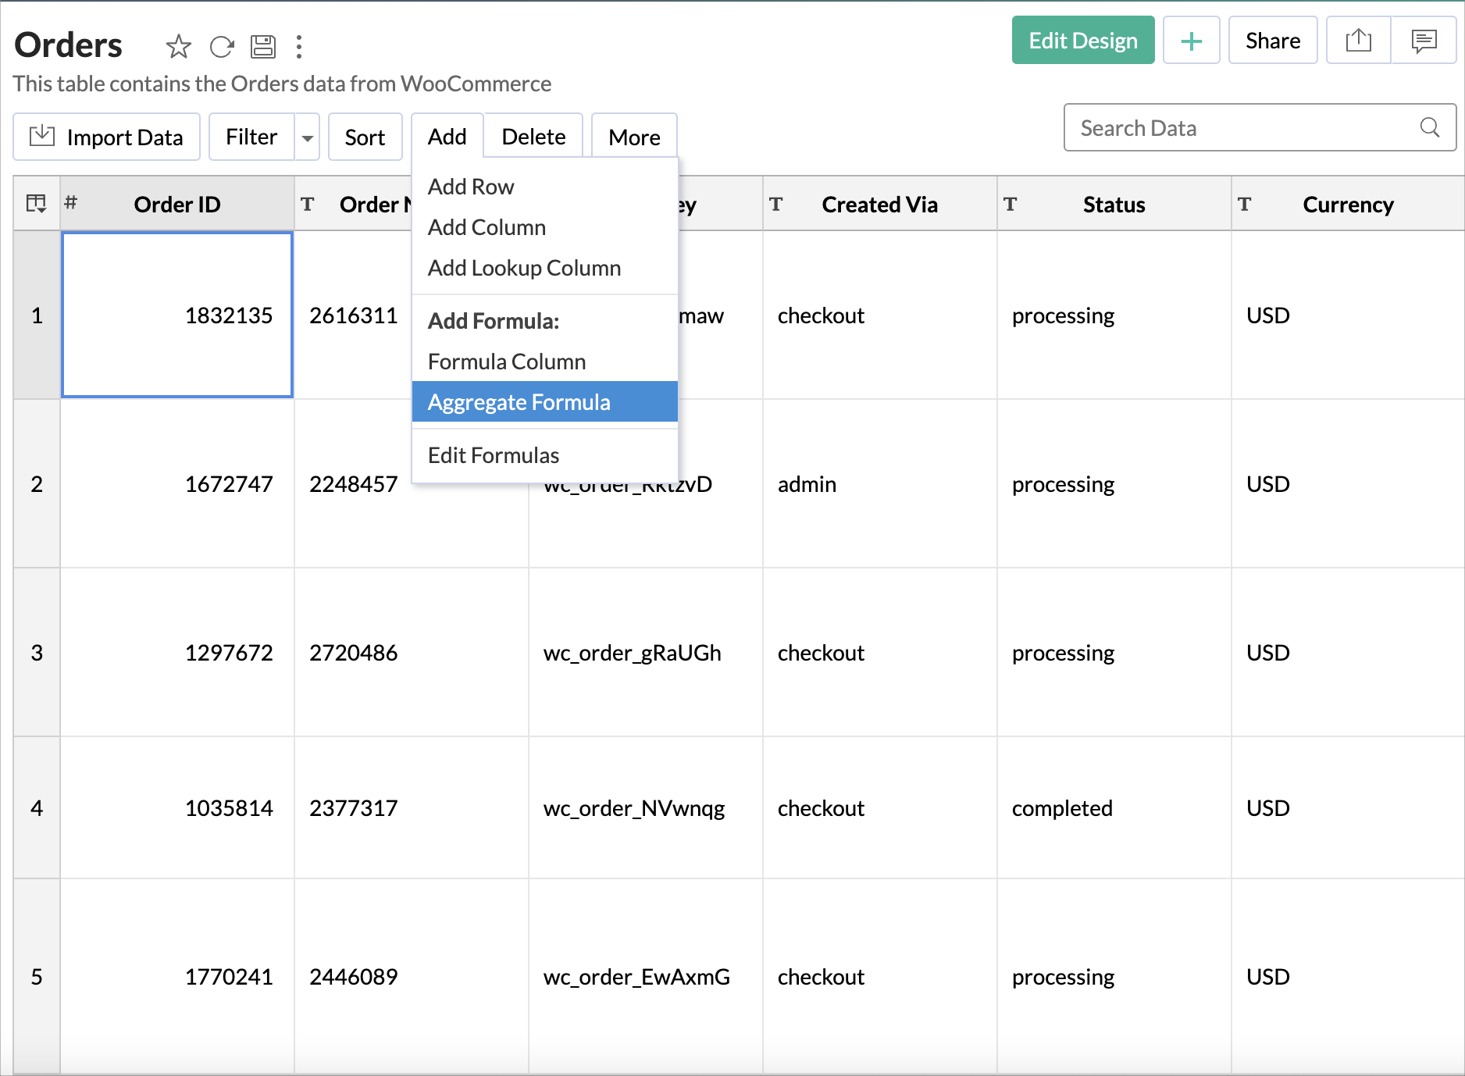
Task: Create new element with the plus button
Action: (1191, 40)
